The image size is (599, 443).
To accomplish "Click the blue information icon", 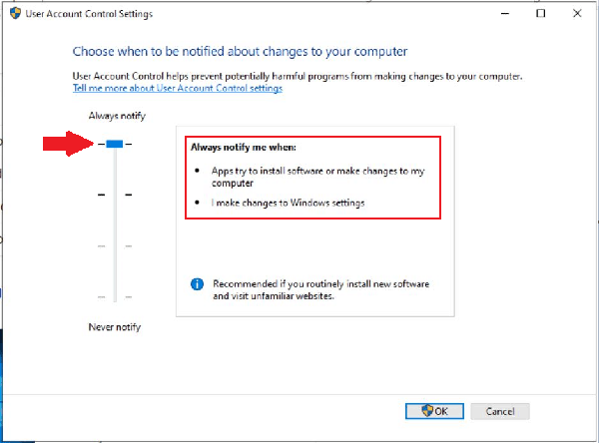I will (x=198, y=284).
